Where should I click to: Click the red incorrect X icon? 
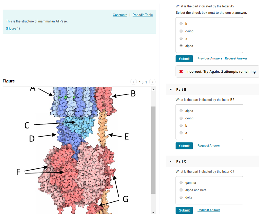point(181,72)
